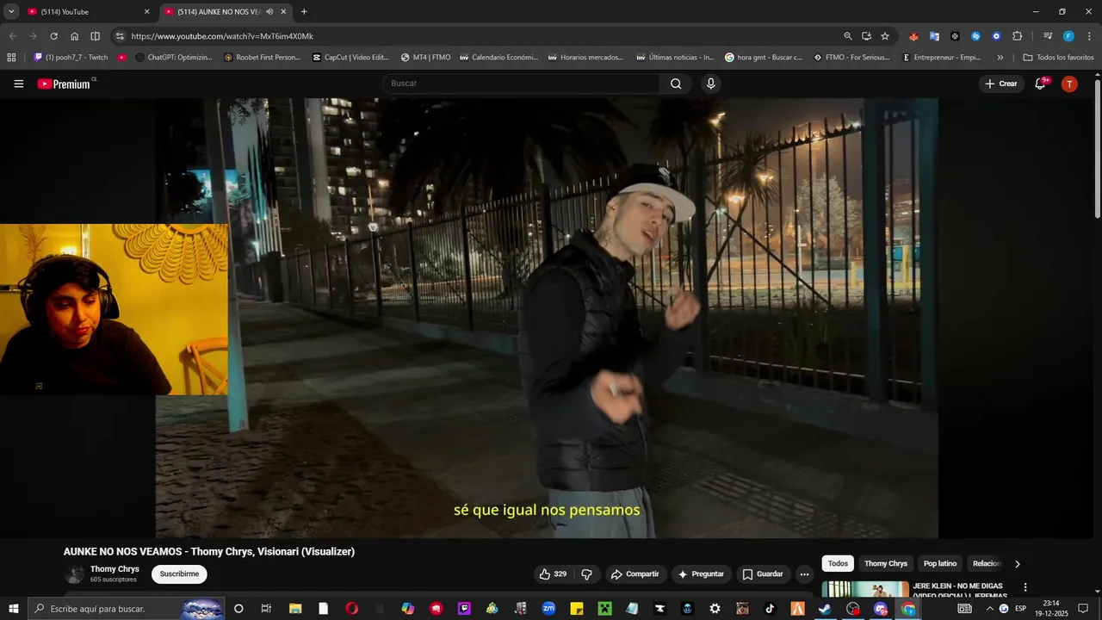Open the Todos los favoritos folder
This screenshot has height=620, width=1102.
[1058, 58]
